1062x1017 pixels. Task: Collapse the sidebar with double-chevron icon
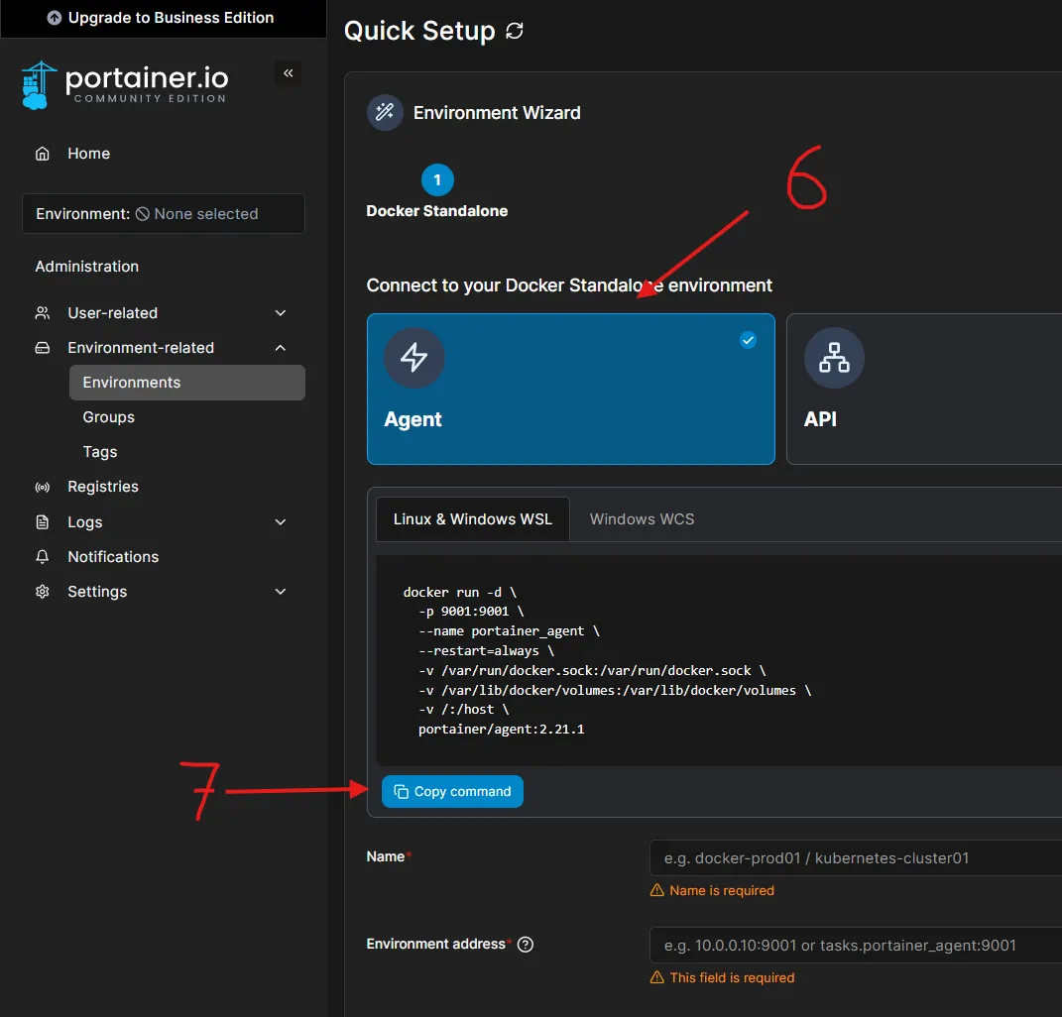tap(288, 73)
